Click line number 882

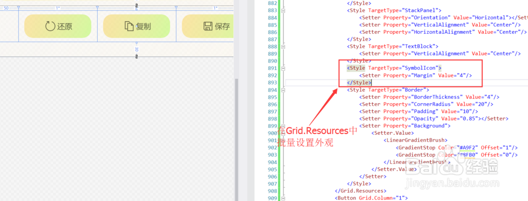[x=272, y=3]
